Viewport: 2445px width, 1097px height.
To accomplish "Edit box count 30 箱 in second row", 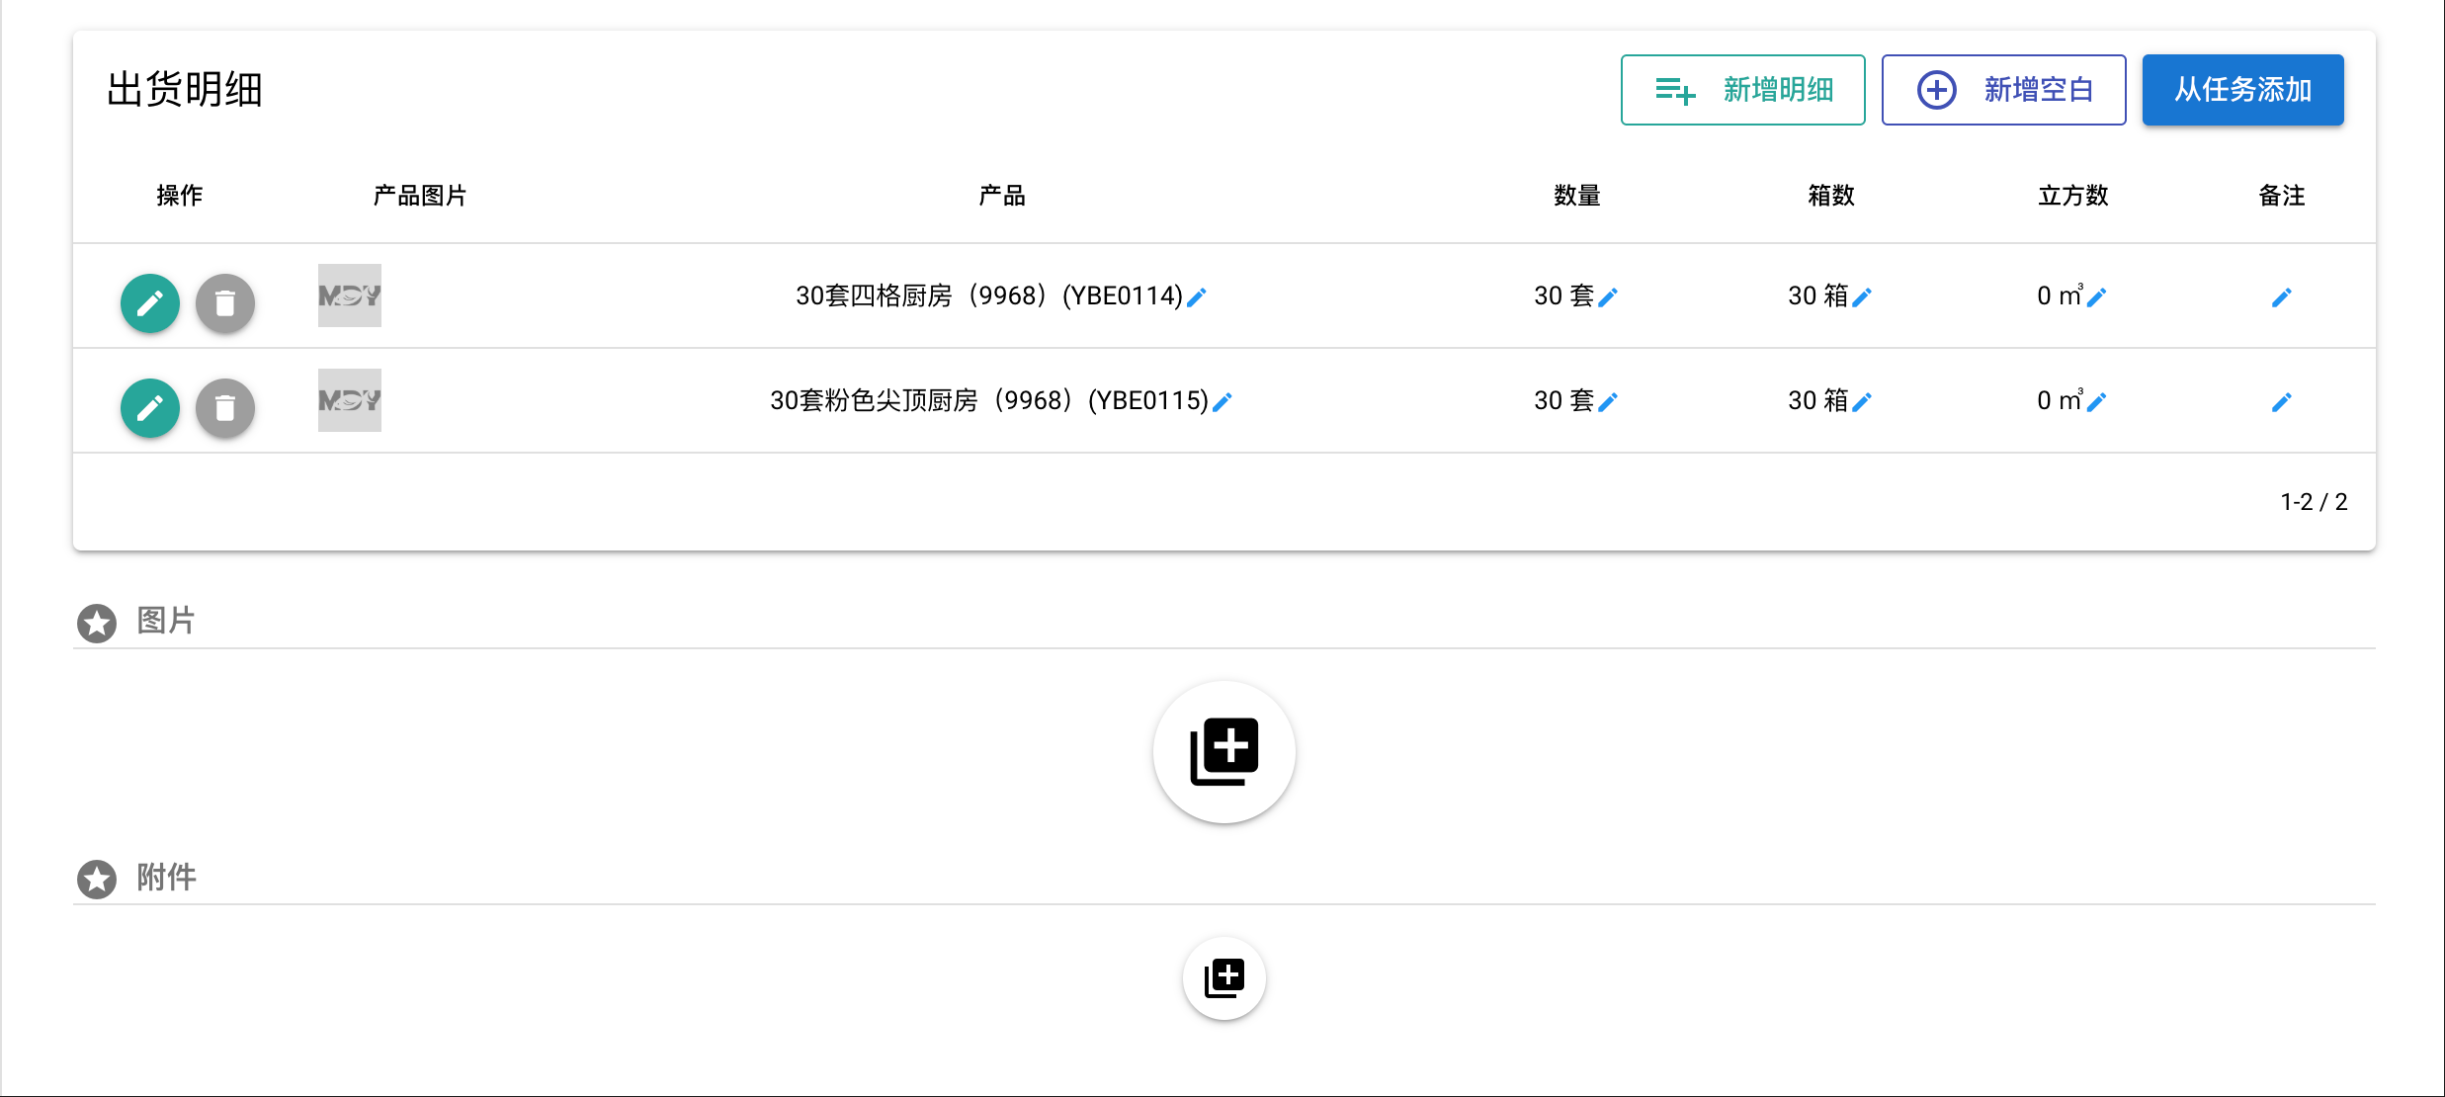I will (x=1862, y=402).
